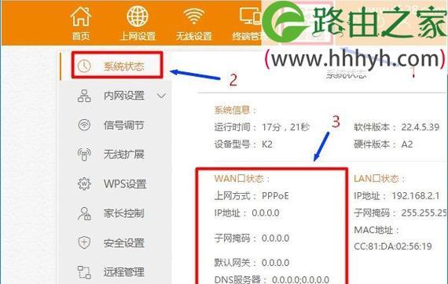Click the 软件版本 label
Viewport: 448px width, 284px height.
click(x=375, y=127)
